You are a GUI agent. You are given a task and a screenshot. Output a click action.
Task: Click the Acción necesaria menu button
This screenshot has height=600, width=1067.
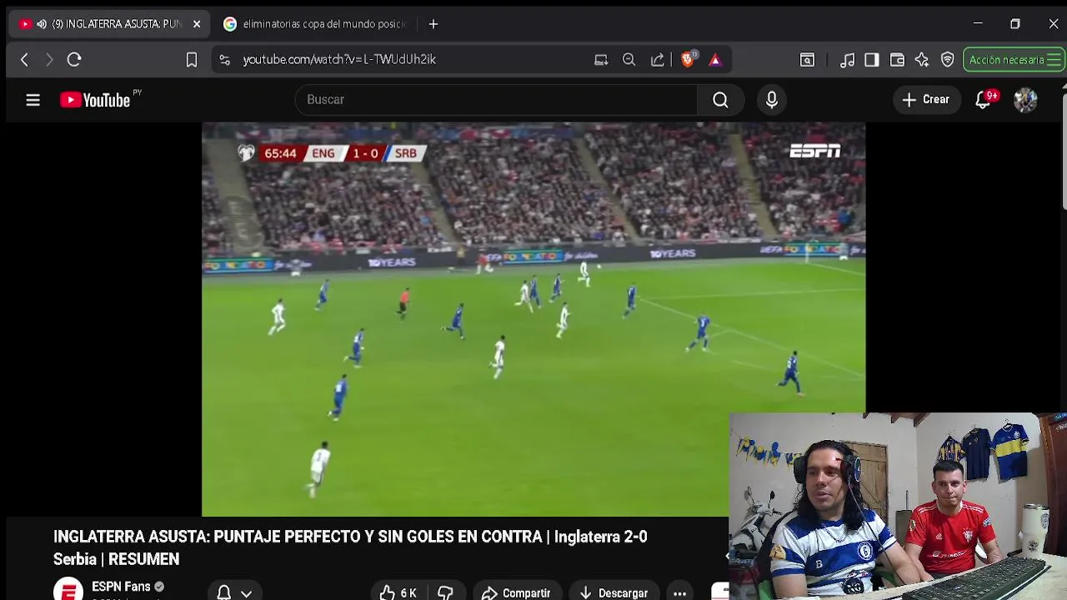tap(1014, 59)
